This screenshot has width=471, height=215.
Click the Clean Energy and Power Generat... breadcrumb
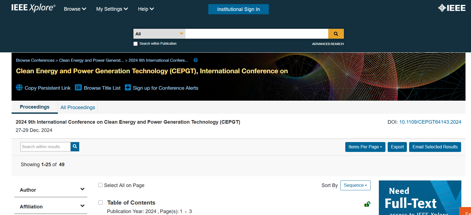(x=92, y=60)
